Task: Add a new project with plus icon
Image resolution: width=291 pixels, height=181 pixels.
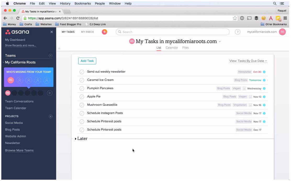Action: tap(51, 116)
